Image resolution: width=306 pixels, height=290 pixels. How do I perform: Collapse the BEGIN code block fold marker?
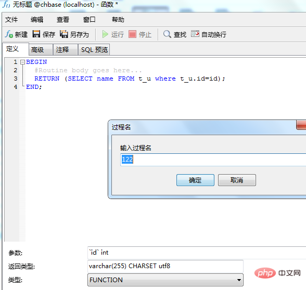[23, 62]
